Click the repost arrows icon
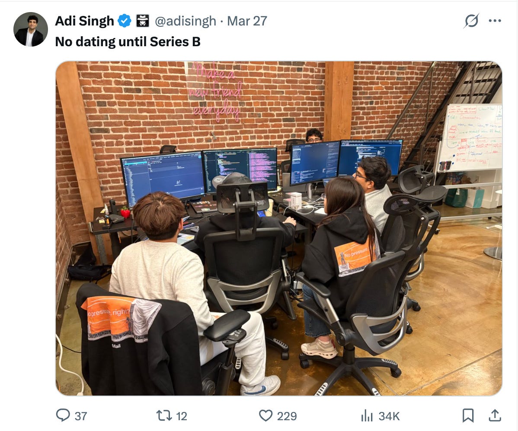The height and width of the screenshot is (431, 518). point(164,415)
